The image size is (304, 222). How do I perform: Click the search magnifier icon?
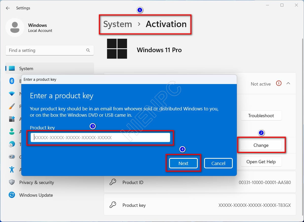[x=88, y=50]
